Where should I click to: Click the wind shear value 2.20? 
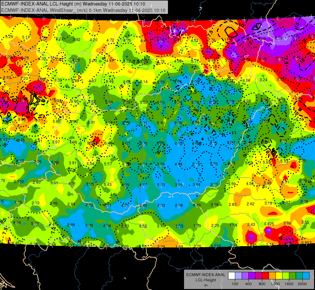click(x=215, y=226)
